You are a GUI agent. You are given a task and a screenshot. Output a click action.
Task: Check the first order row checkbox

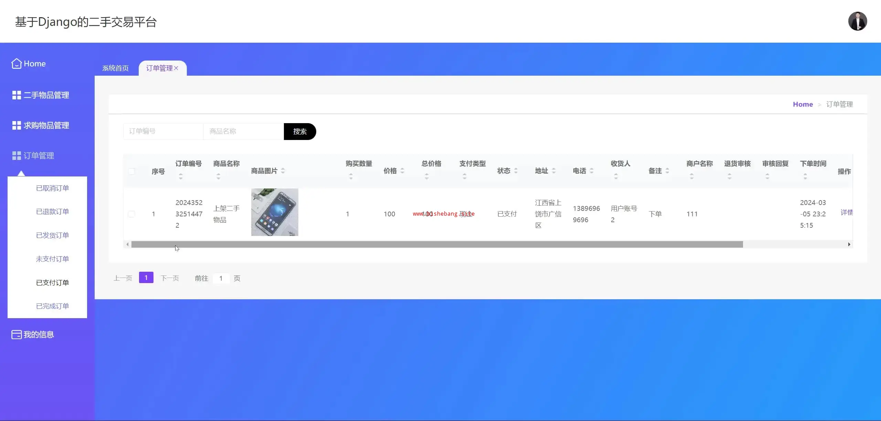131,214
